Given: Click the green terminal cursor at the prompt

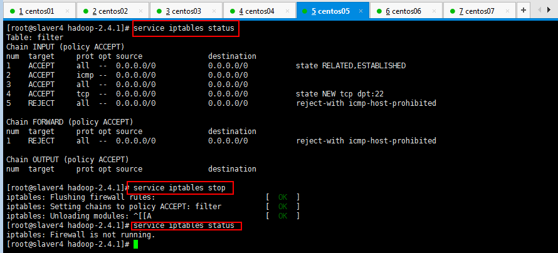Looking at the screenshot, I should pyautogui.click(x=135, y=244).
